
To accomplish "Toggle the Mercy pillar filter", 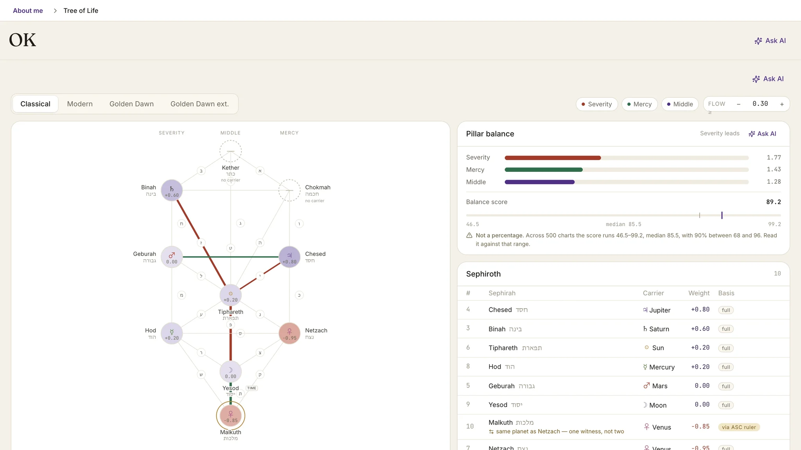I will click(x=639, y=104).
